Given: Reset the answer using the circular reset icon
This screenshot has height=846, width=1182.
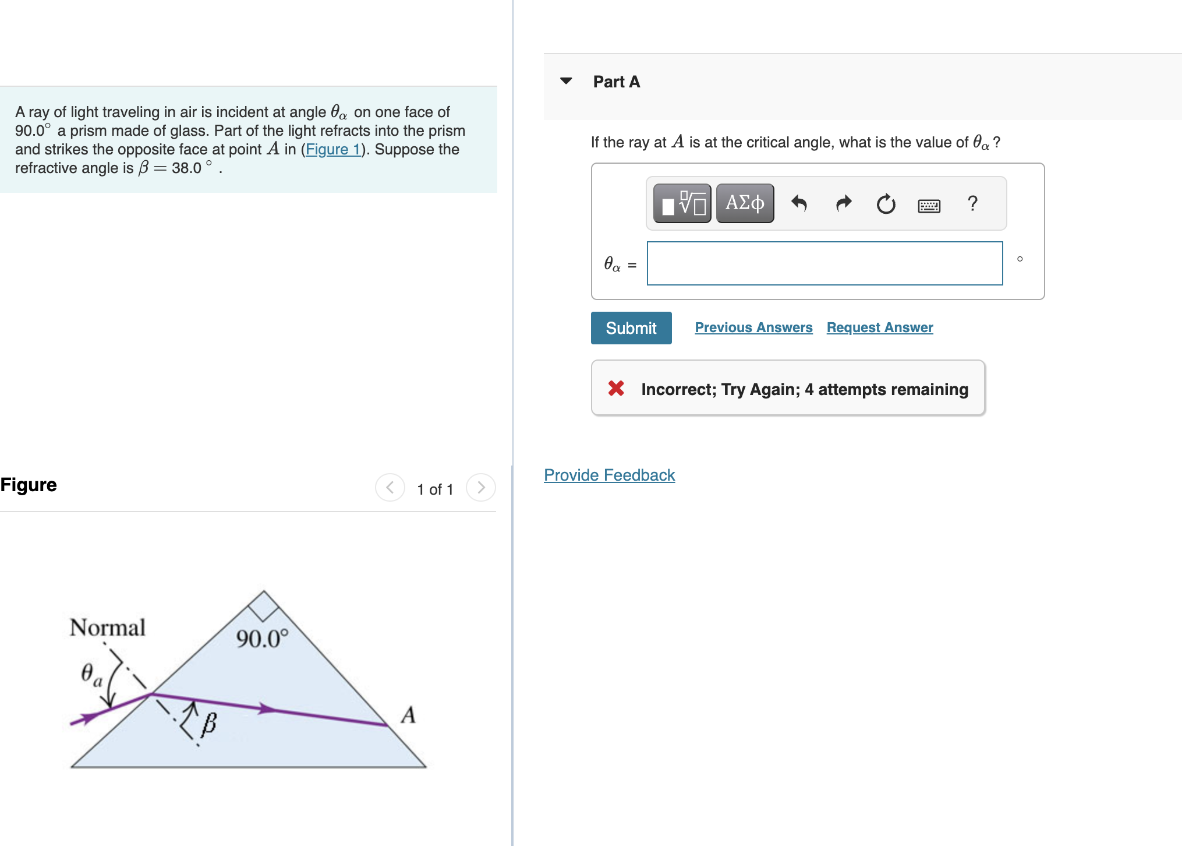Looking at the screenshot, I should point(885,203).
